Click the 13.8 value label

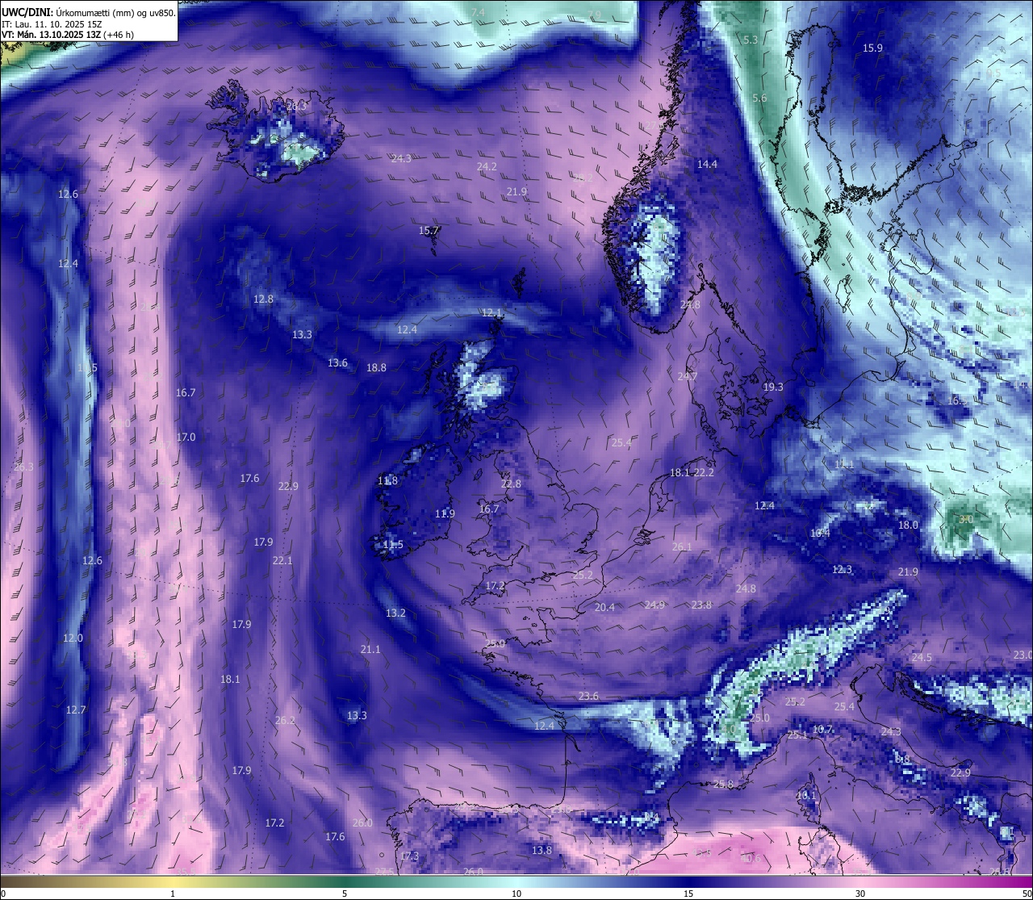542,850
